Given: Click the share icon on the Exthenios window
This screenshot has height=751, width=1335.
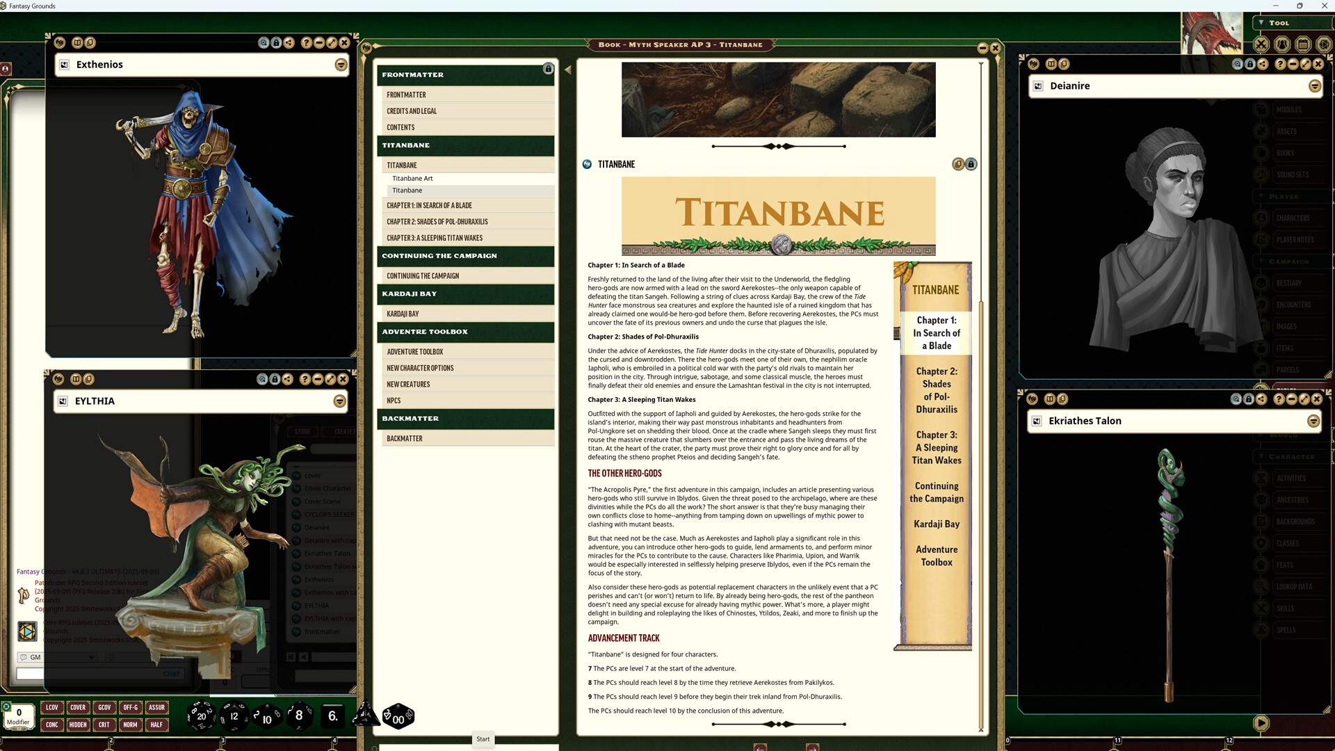Looking at the screenshot, I should [x=289, y=42].
